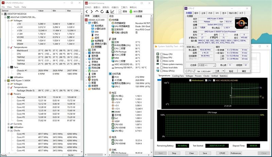Select the 网络设备 node in AIDA64 tree

click(96, 68)
